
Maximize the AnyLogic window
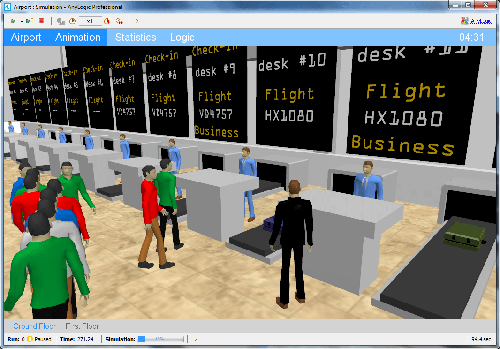(x=468, y=5)
